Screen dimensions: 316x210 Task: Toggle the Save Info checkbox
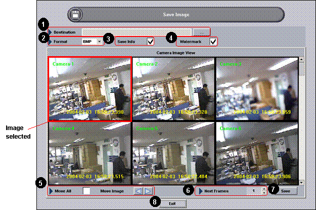point(150,41)
